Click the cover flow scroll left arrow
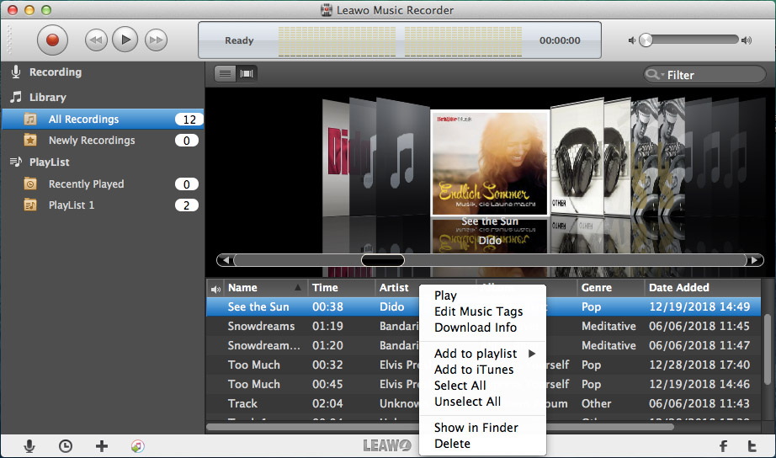The image size is (776, 458). pyautogui.click(x=226, y=260)
